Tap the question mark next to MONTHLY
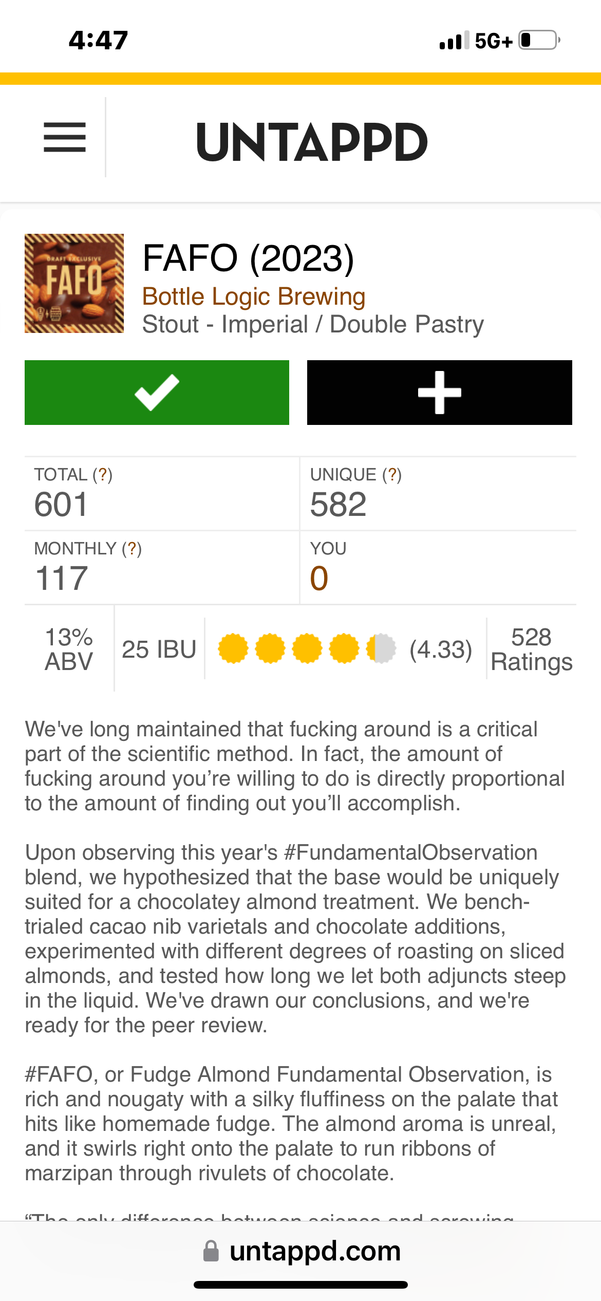The height and width of the screenshot is (1301, 601). point(132,548)
